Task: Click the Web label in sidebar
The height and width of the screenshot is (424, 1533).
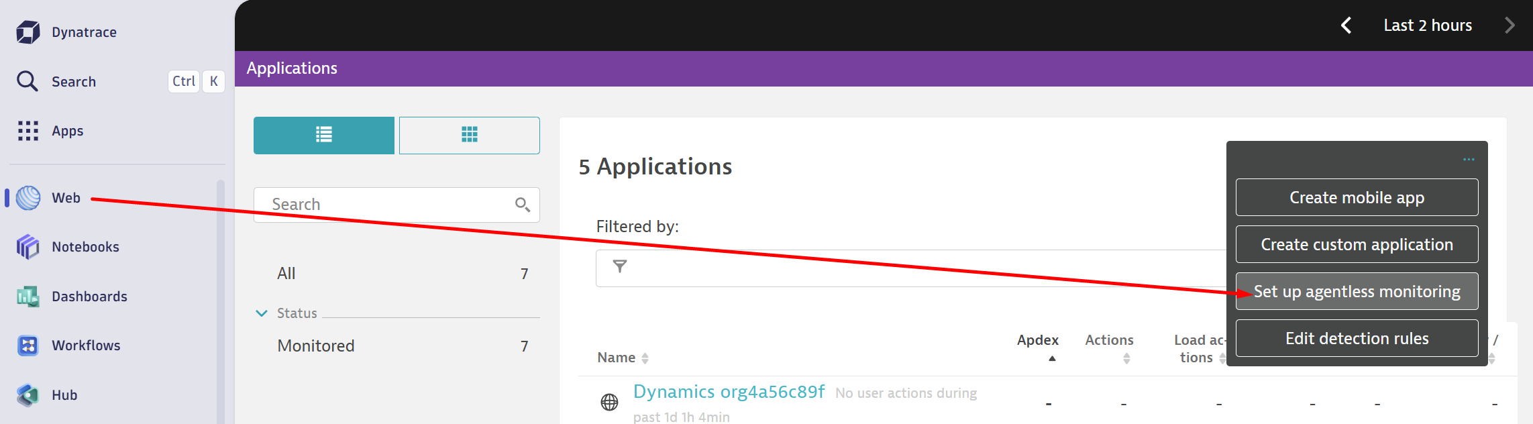Action: tap(66, 198)
